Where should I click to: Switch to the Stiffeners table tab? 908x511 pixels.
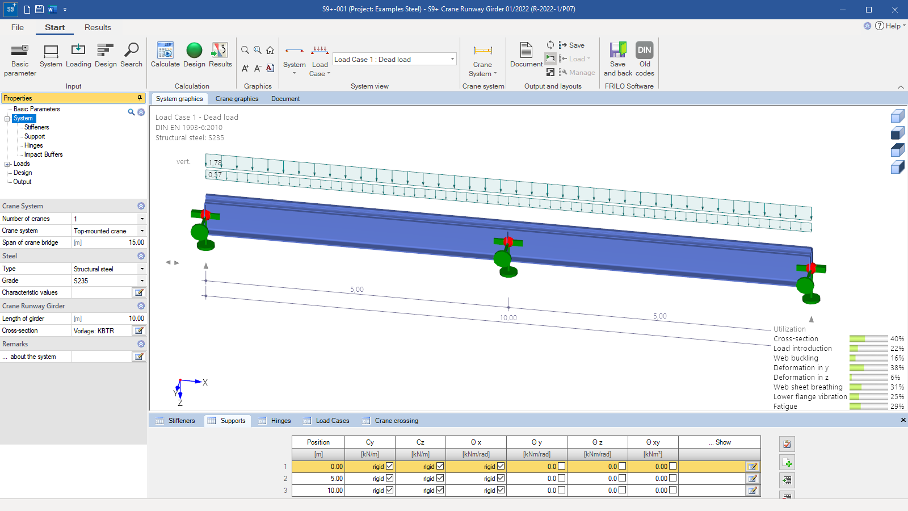[175, 421]
